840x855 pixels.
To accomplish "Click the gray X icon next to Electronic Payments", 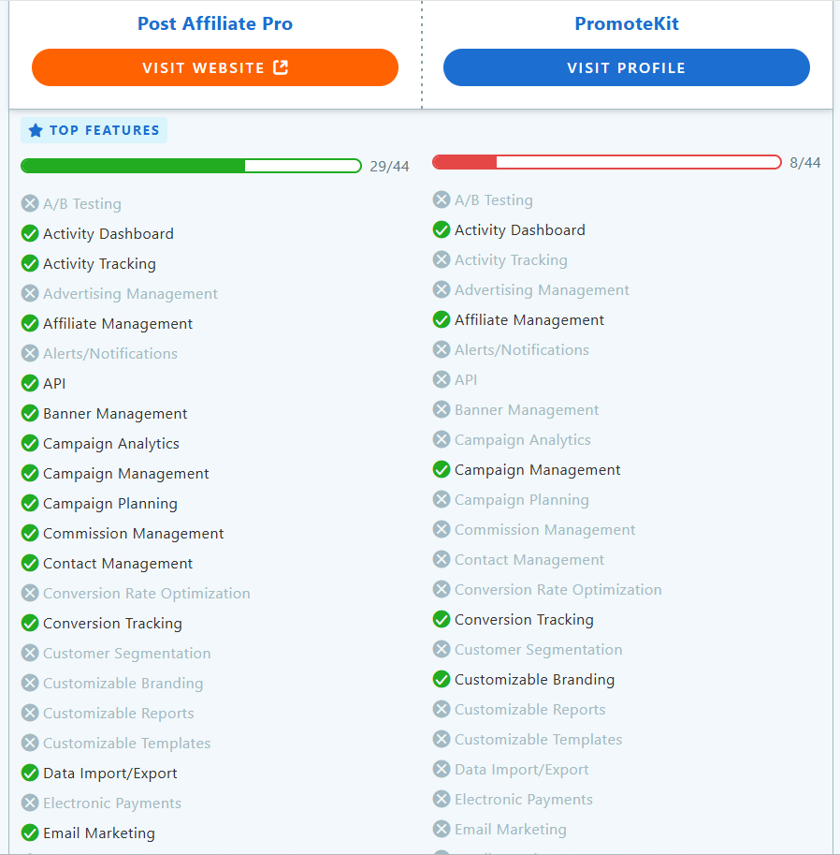I will pos(29,803).
